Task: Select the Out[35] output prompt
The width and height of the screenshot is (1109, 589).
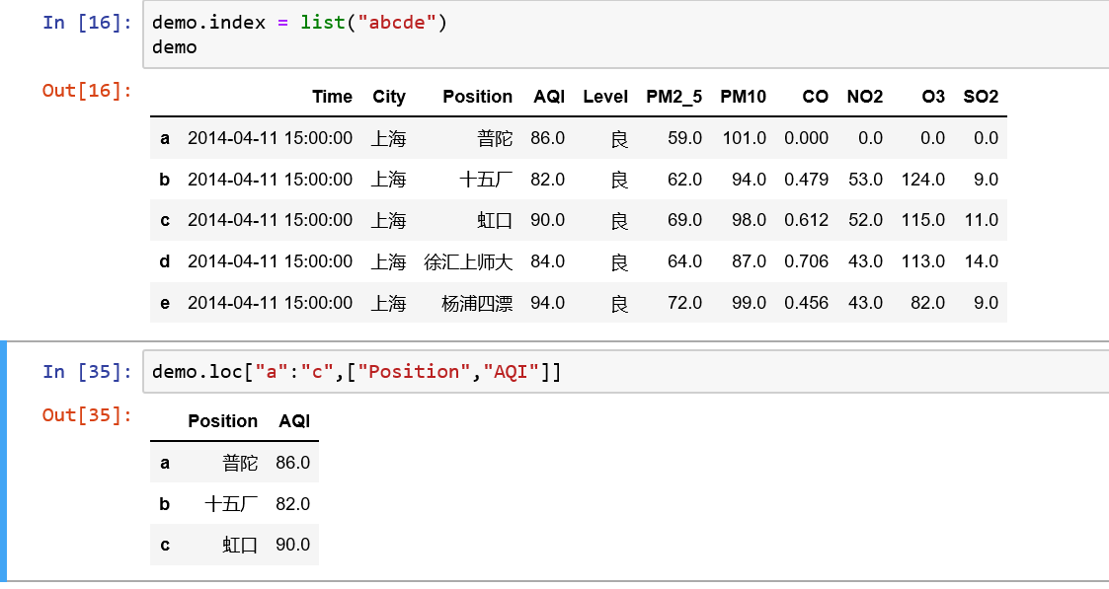Action: (87, 415)
